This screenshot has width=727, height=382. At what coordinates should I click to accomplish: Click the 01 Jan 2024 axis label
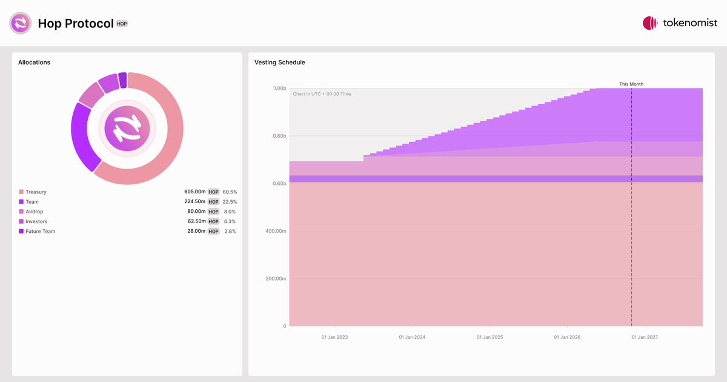pyautogui.click(x=412, y=337)
